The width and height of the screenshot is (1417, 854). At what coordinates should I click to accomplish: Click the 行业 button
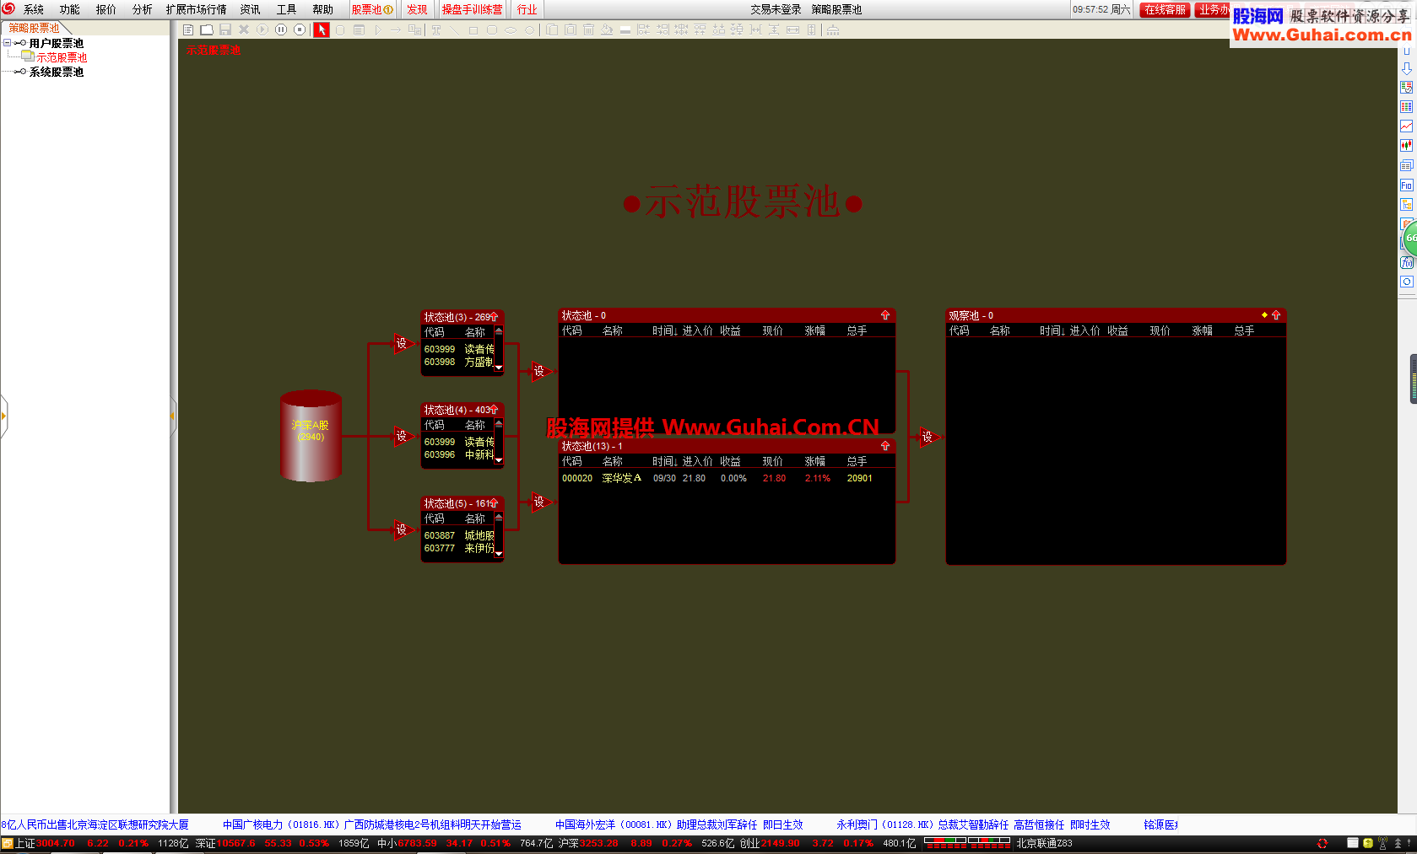(x=527, y=9)
